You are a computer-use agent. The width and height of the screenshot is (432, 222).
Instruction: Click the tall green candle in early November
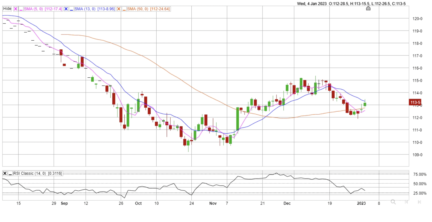coord(238,119)
